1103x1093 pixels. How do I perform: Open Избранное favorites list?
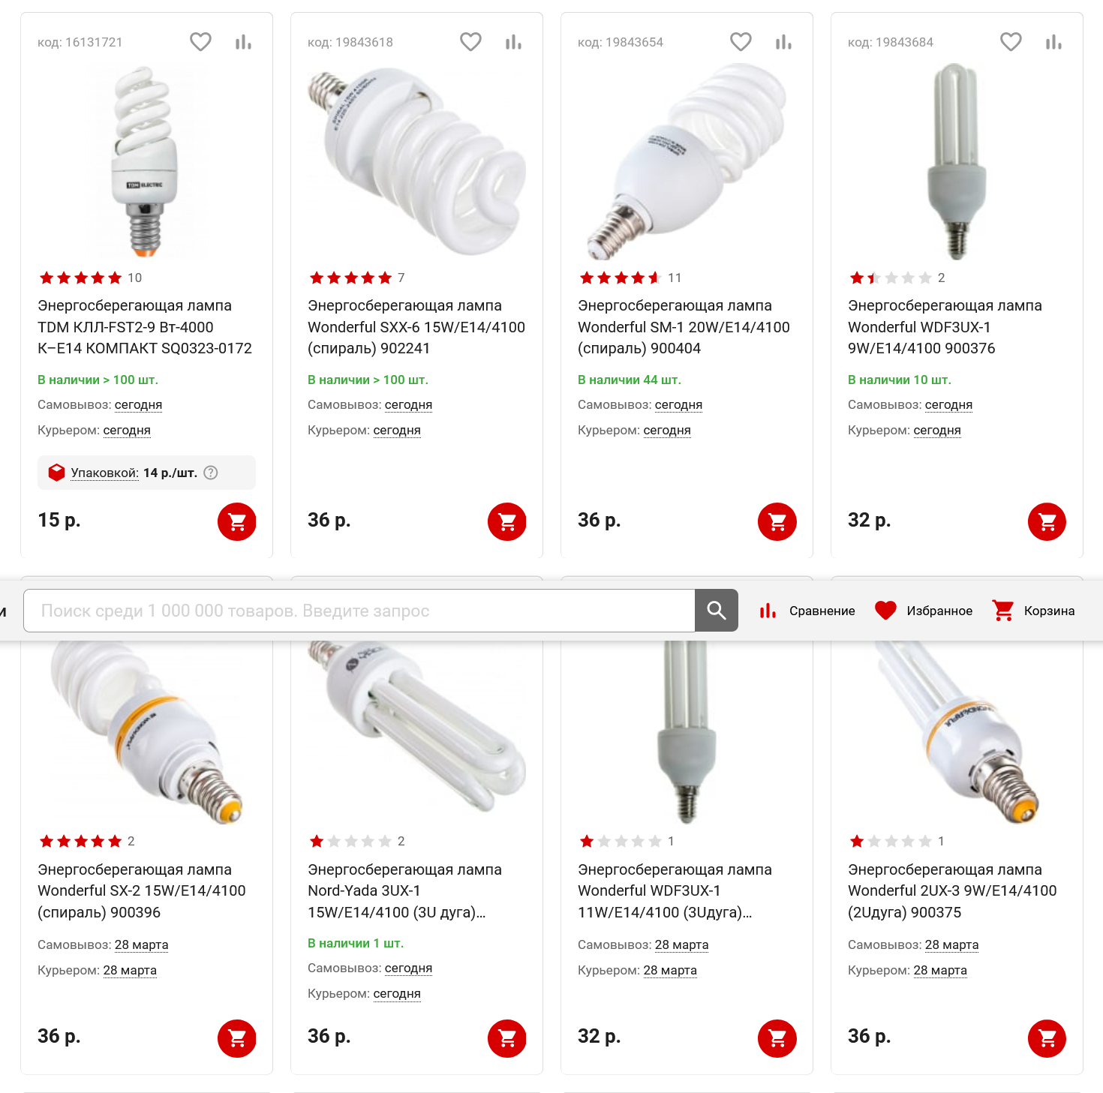pyautogui.click(x=924, y=611)
